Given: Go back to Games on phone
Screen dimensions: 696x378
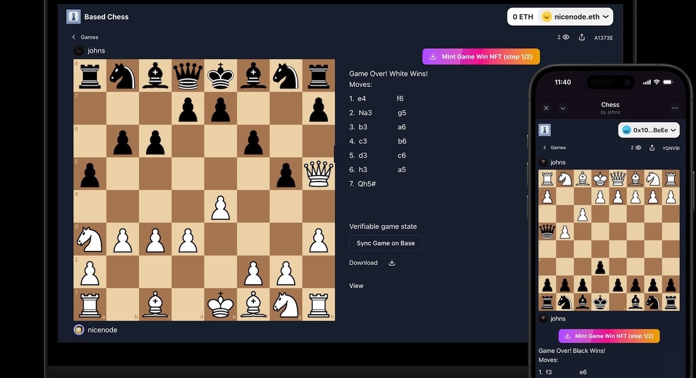Looking at the screenshot, I should pos(554,148).
